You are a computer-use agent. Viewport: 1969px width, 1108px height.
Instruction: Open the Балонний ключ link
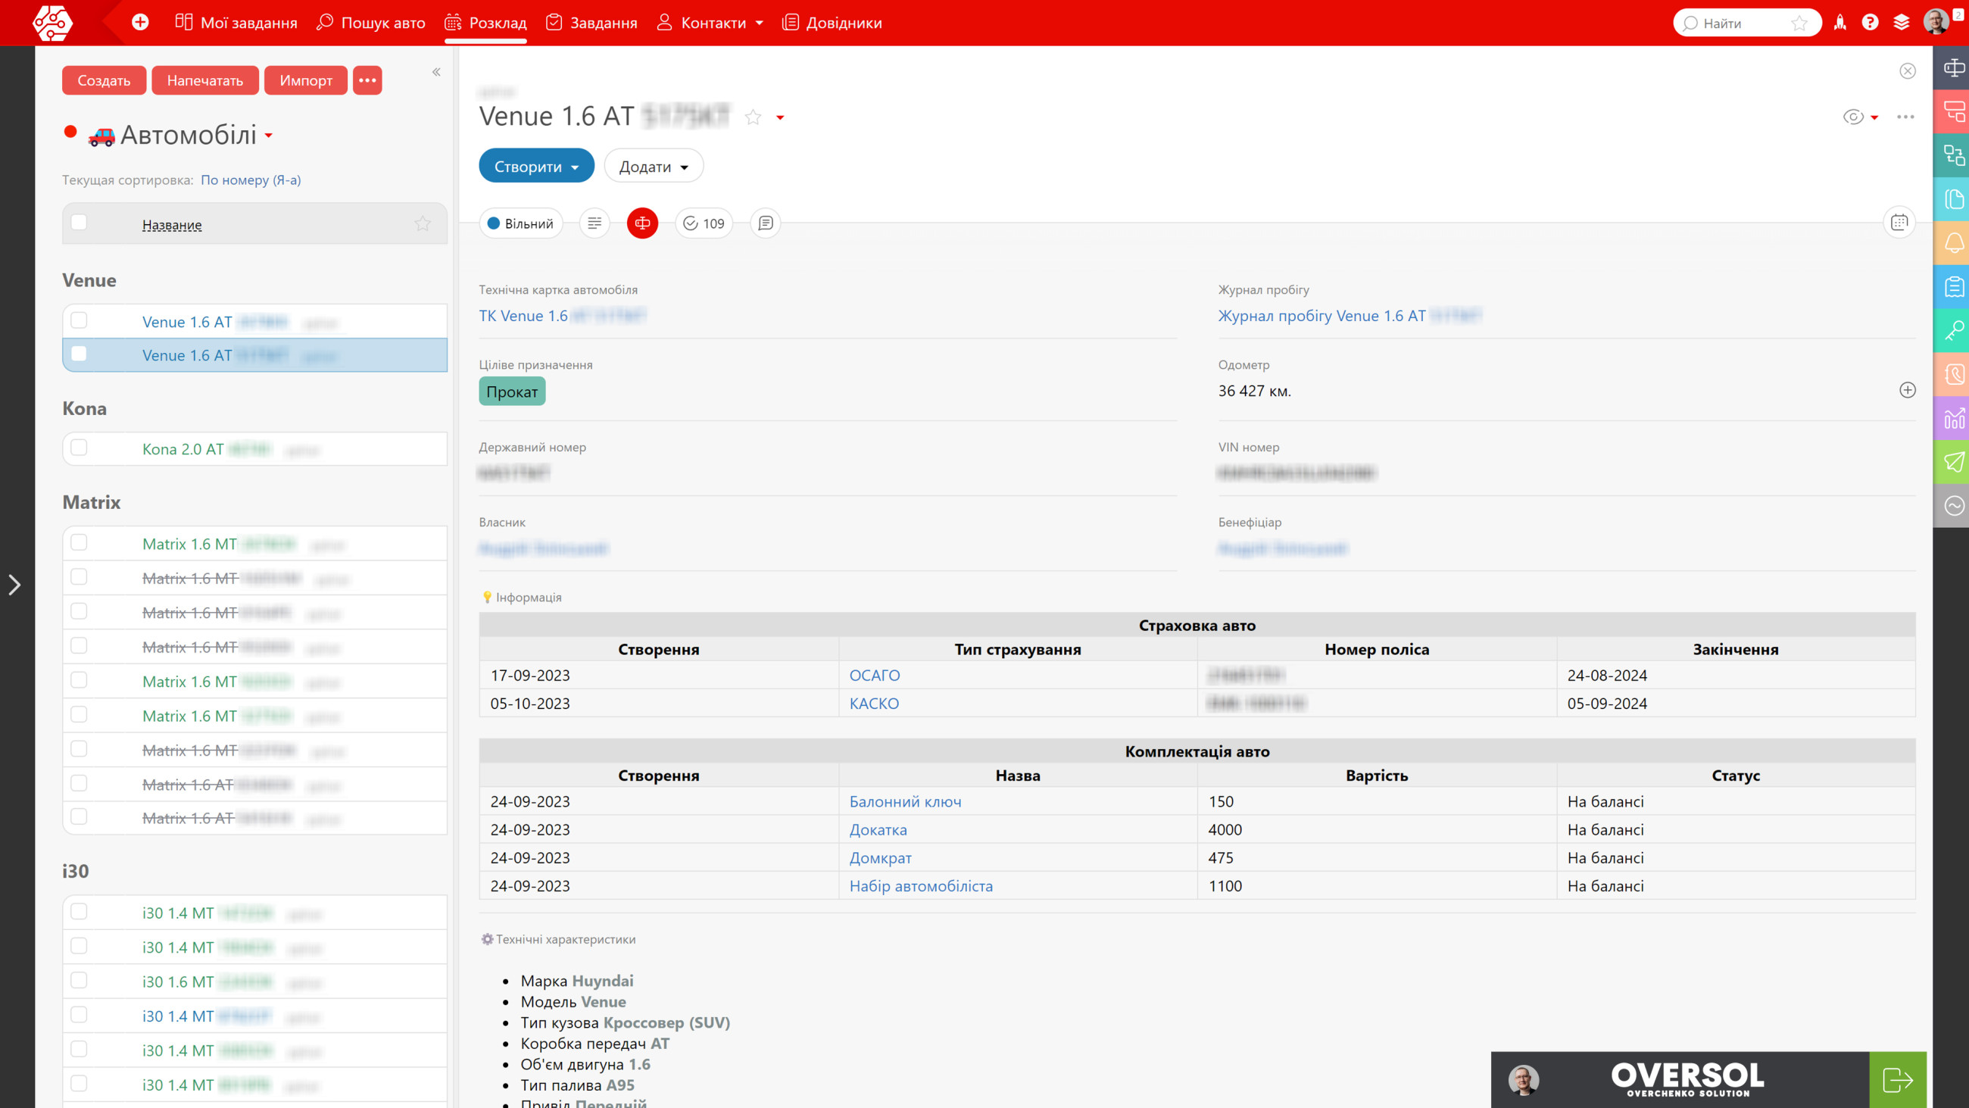(905, 801)
